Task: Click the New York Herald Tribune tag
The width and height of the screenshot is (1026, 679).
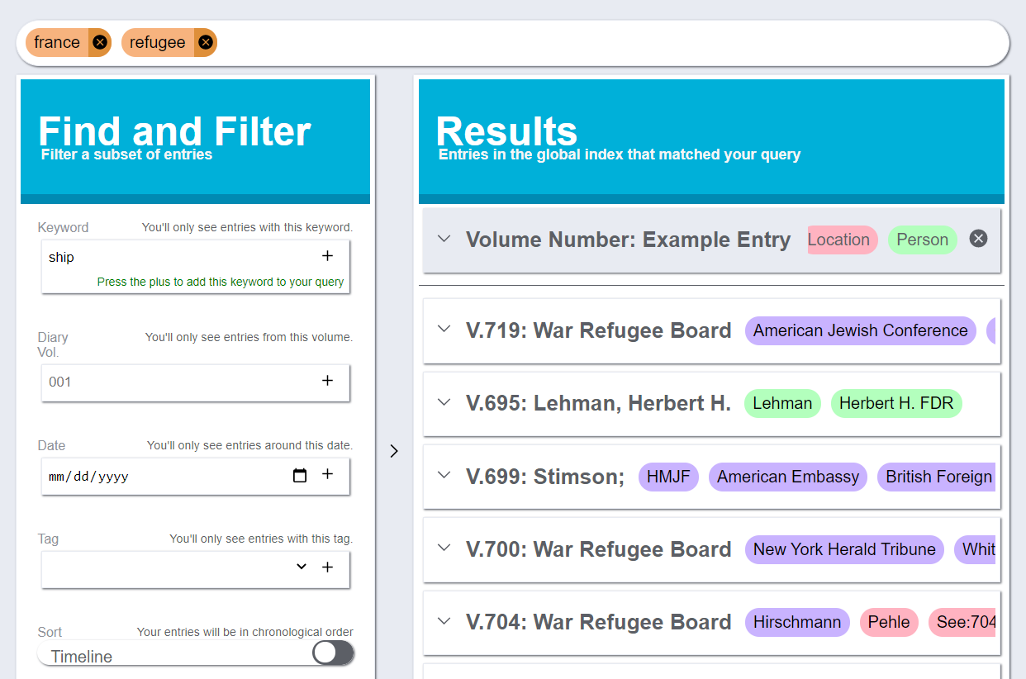Action: (x=843, y=549)
